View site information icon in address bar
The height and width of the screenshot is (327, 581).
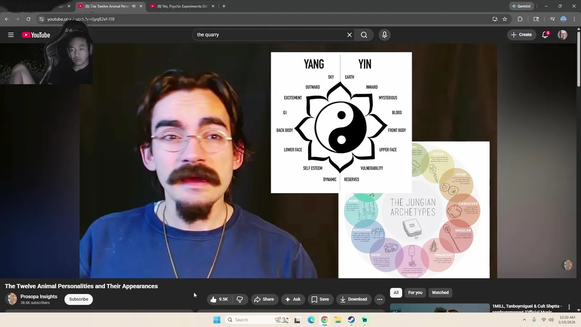(x=41, y=19)
